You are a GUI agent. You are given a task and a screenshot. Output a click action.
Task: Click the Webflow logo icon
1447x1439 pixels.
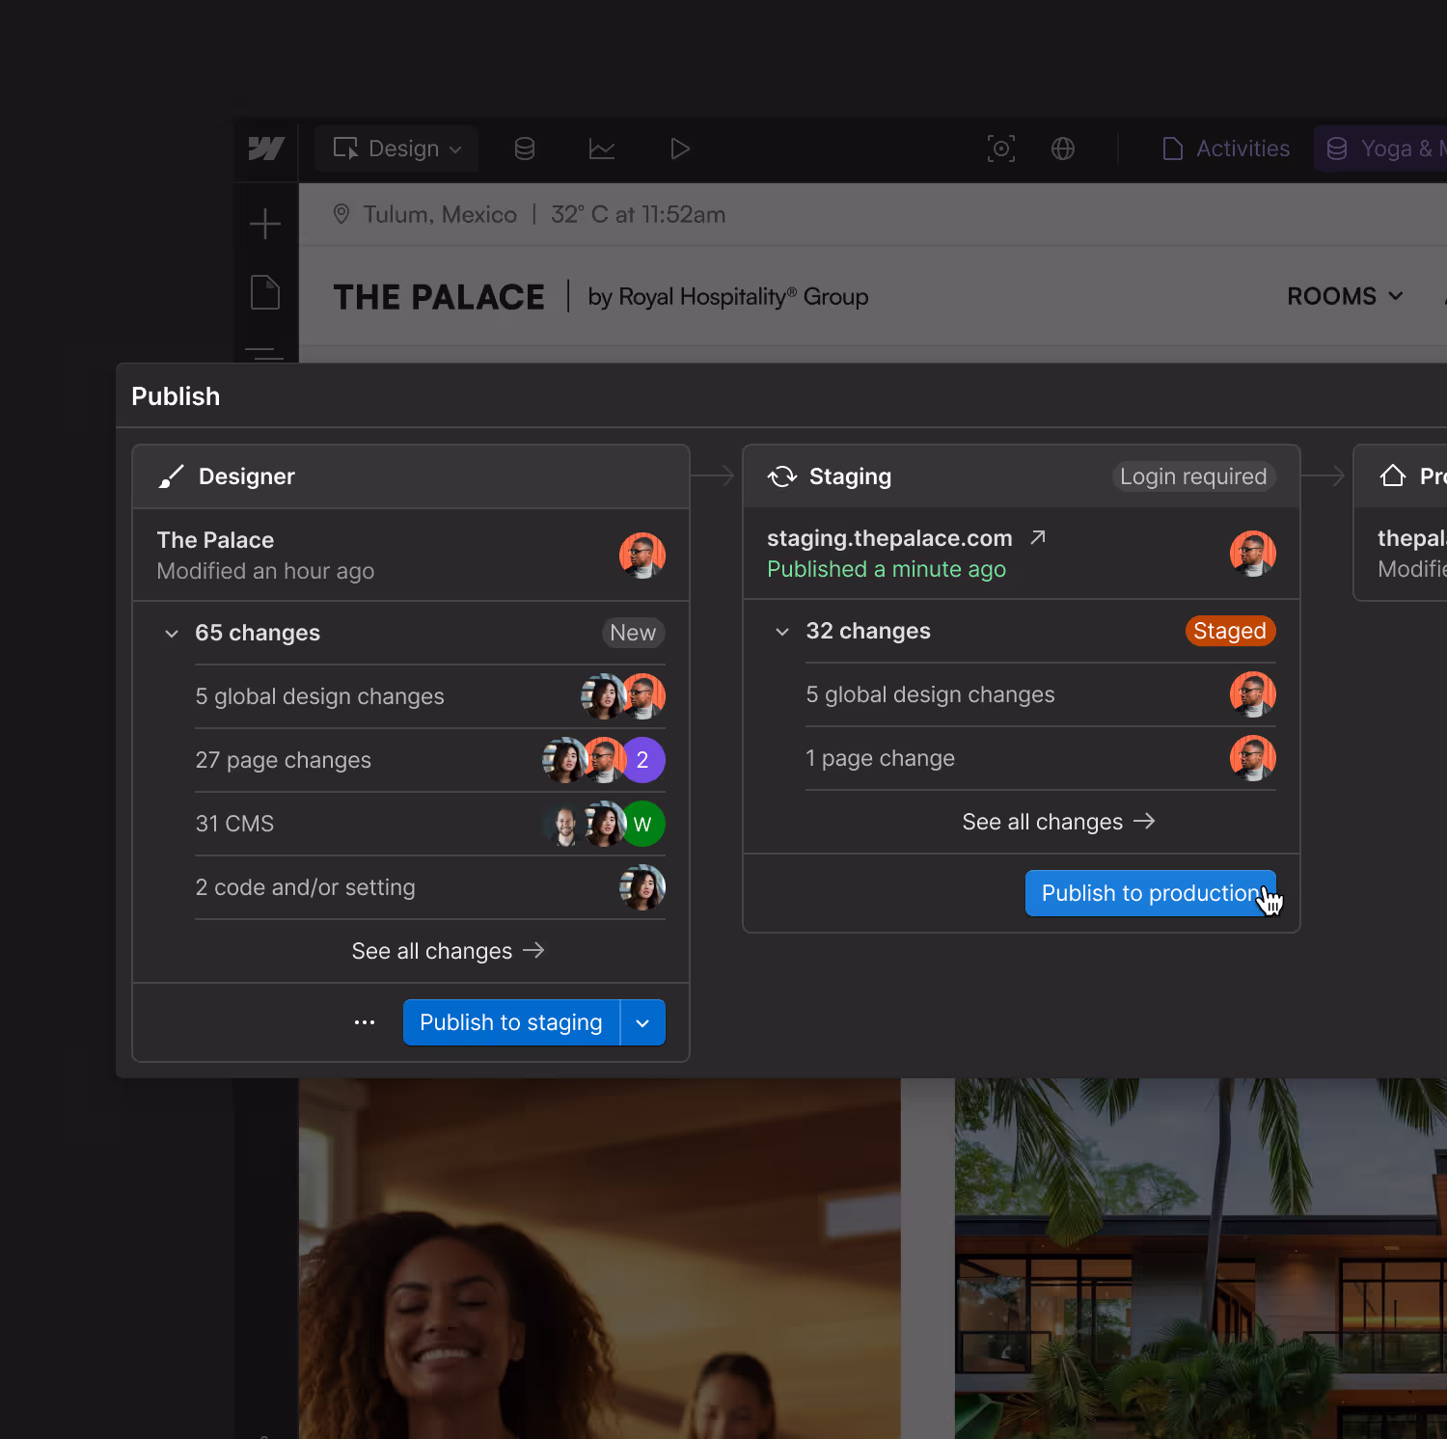(x=266, y=149)
